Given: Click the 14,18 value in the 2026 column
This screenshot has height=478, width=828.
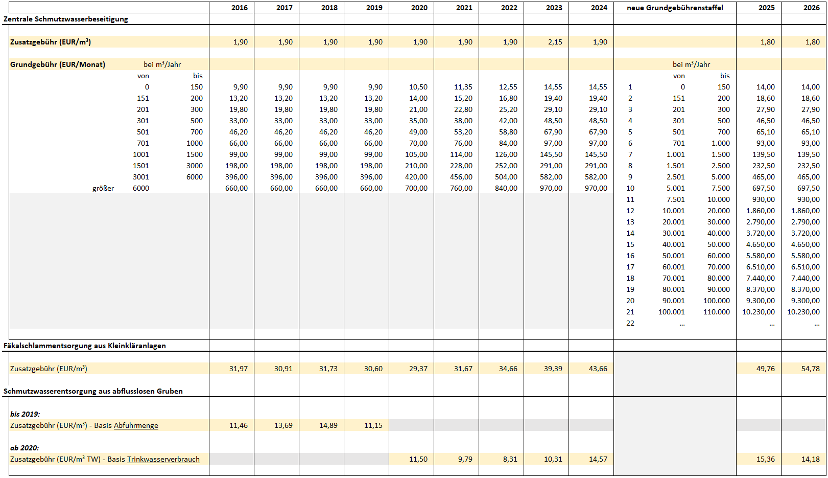Looking at the screenshot, I should tap(810, 459).
